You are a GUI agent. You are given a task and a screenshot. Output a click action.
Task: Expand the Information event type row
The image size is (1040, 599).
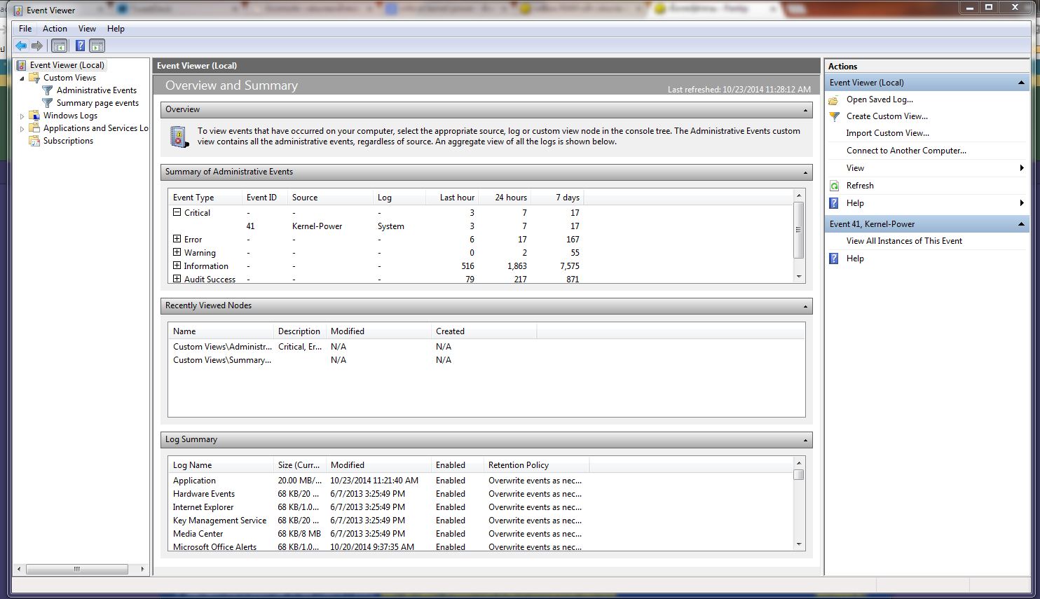(177, 266)
